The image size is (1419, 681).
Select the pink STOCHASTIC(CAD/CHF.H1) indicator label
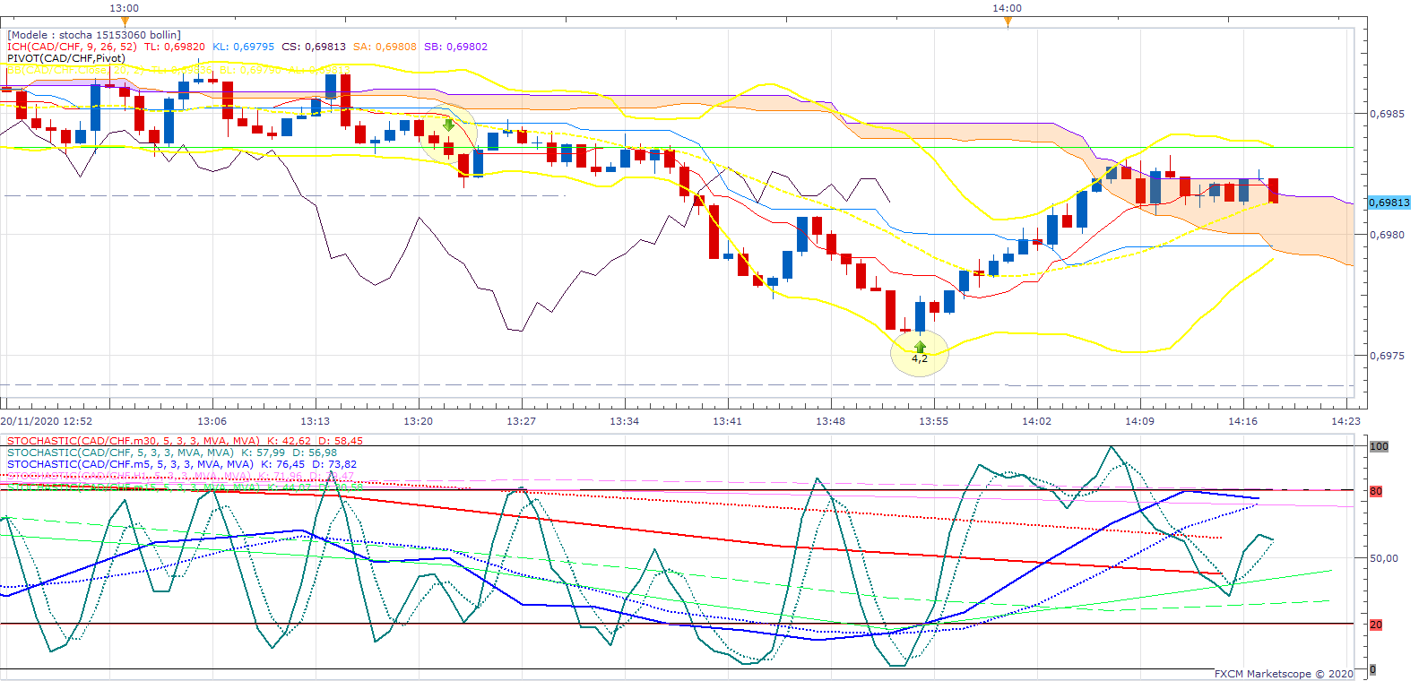129,476
